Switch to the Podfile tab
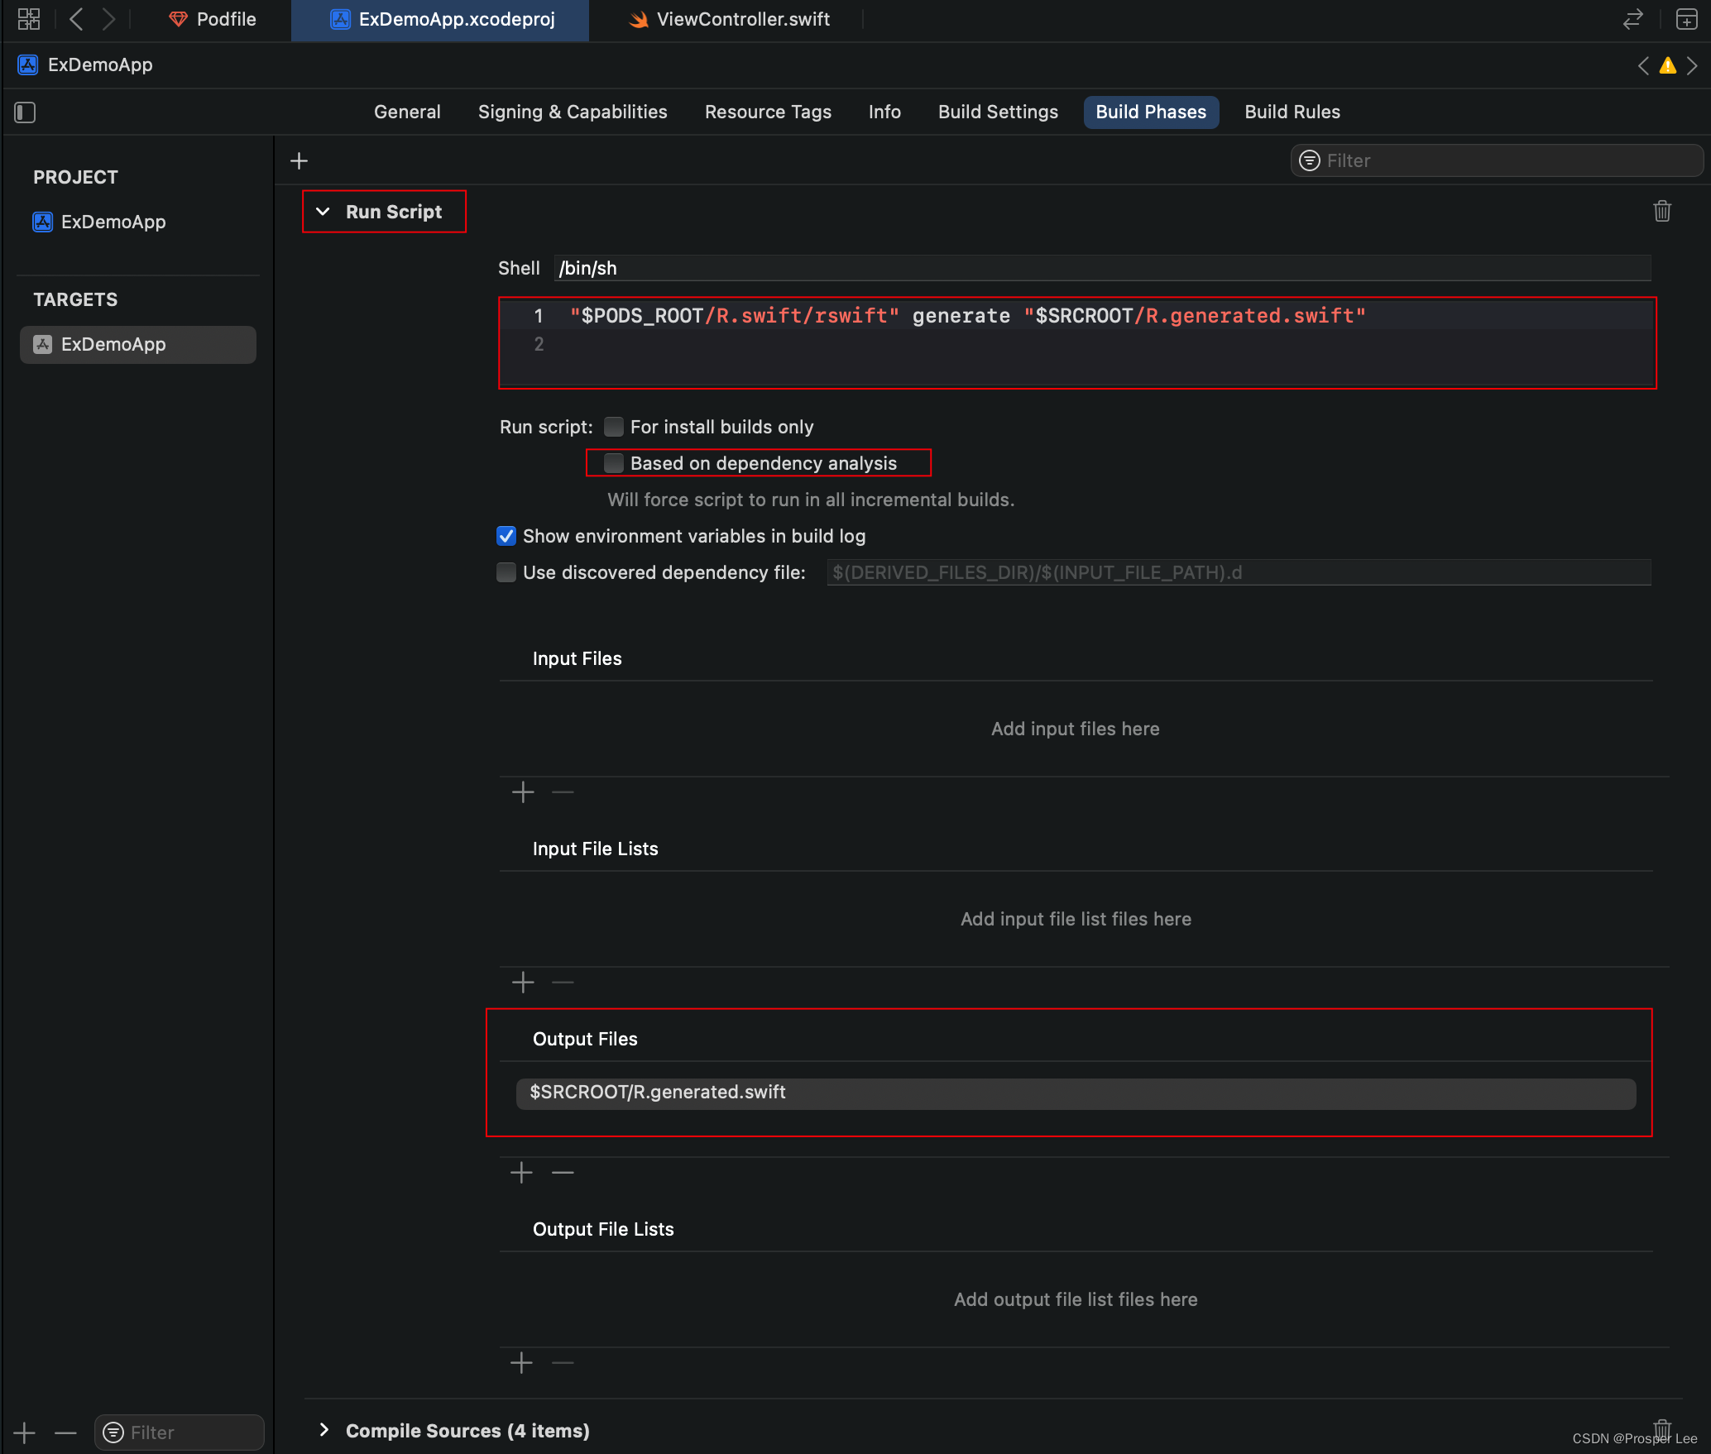 pyautogui.click(x=213, y=19)
